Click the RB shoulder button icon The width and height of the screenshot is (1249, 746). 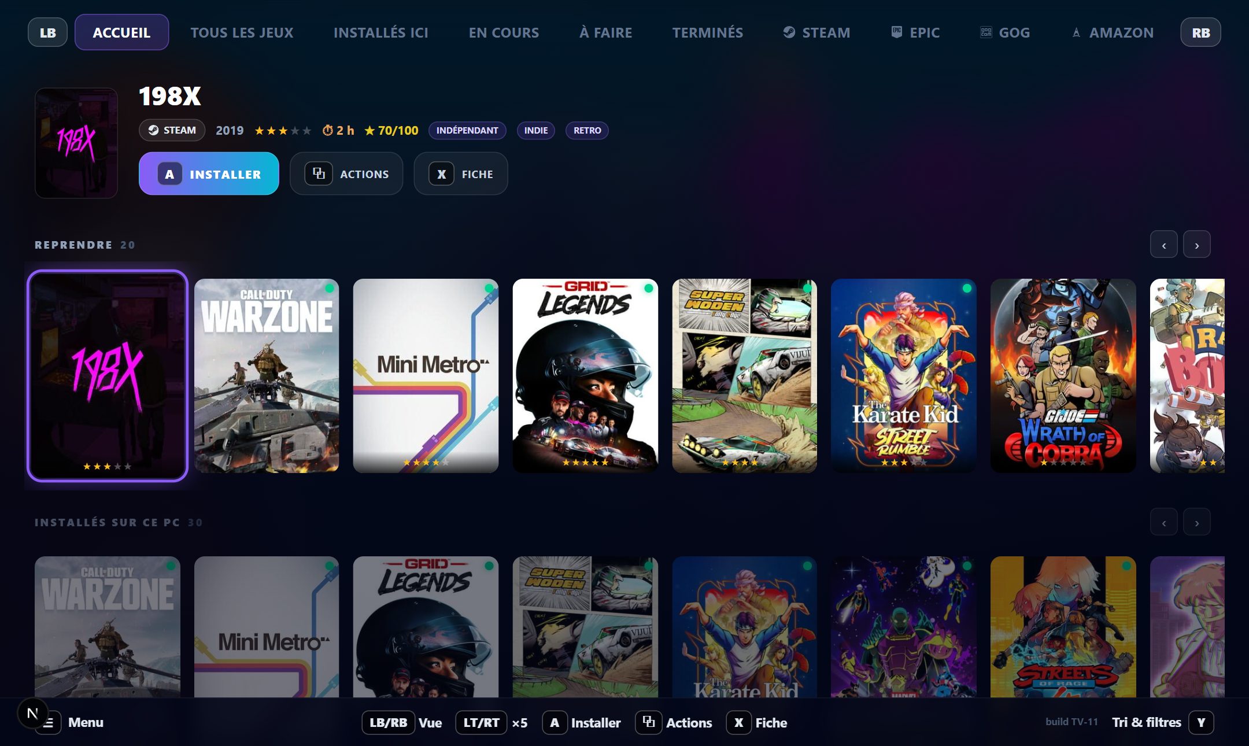[1200, 32]
